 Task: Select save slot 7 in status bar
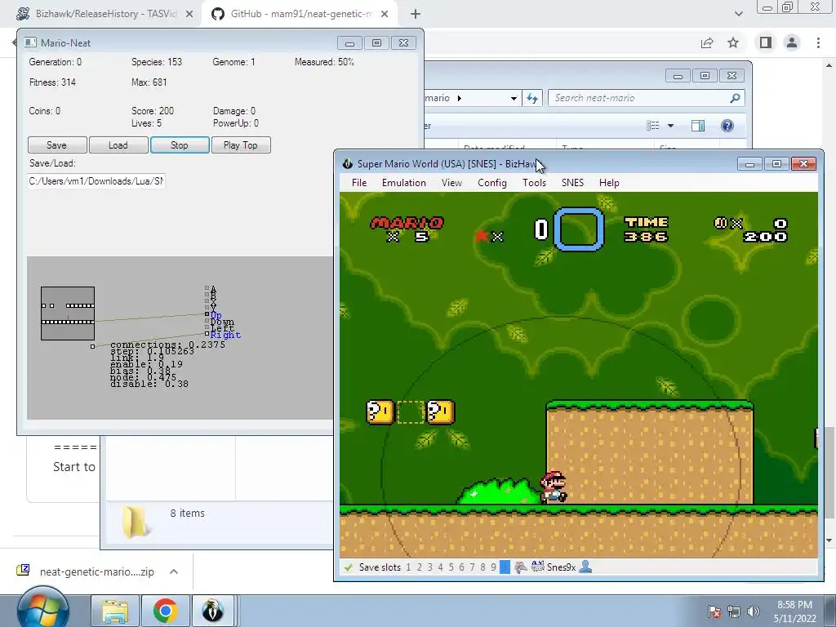pyautogui.click(x=472, y=567)
